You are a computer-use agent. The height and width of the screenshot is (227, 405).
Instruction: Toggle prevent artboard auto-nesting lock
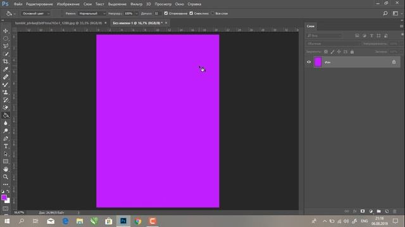point(346,52)
